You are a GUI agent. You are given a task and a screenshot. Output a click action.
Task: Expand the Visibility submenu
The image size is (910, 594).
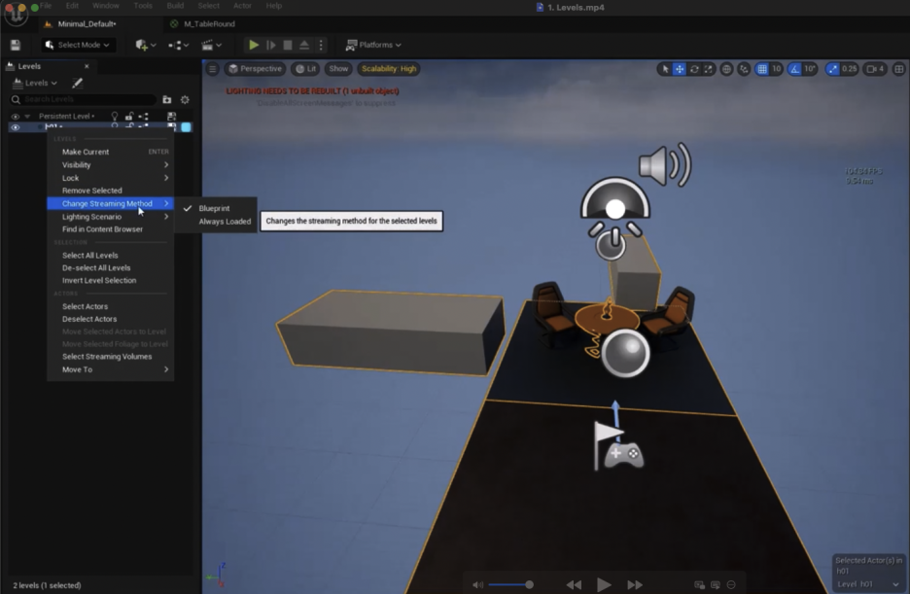pyautogui.click(x=110, y=164)
